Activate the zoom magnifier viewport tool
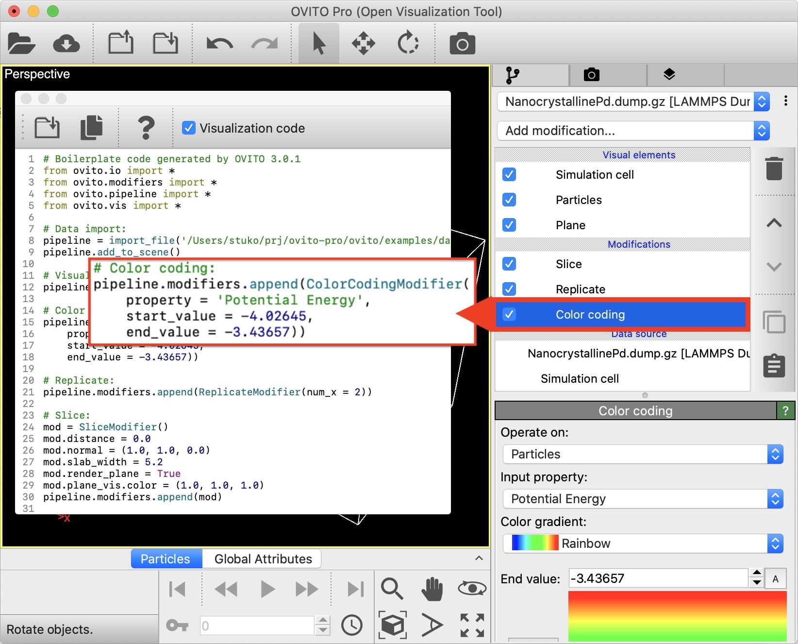Image resolution: width=798 pixels, height=644 pixels. pyautogui.click(x=392, y=589)
